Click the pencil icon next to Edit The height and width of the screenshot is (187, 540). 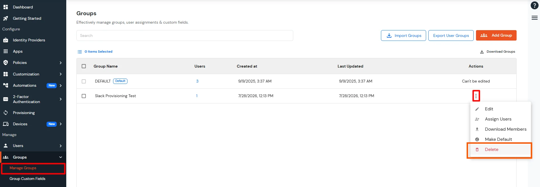tap(477, 109)
